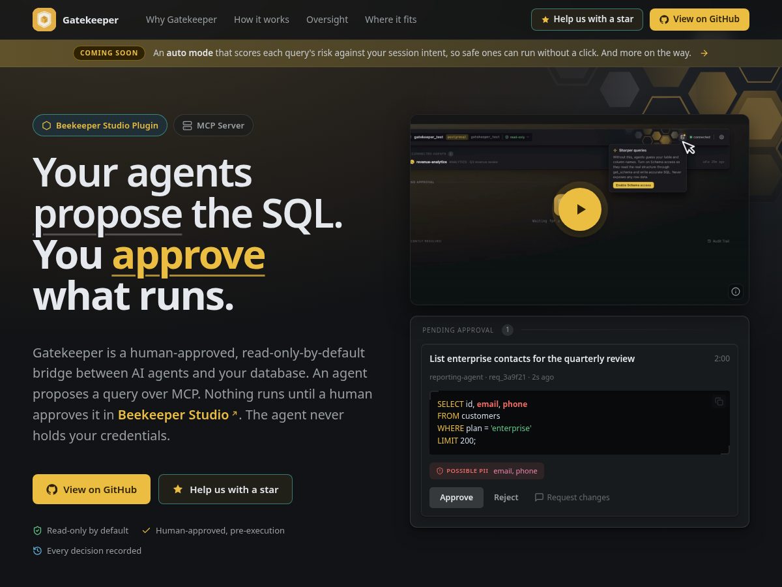
Task: Click the underlined word approve in headline
Action: (x=188, y=255)
